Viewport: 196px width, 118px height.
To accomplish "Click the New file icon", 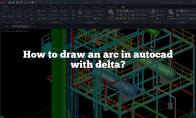I will pyautogui.click(x=10, y=2).
